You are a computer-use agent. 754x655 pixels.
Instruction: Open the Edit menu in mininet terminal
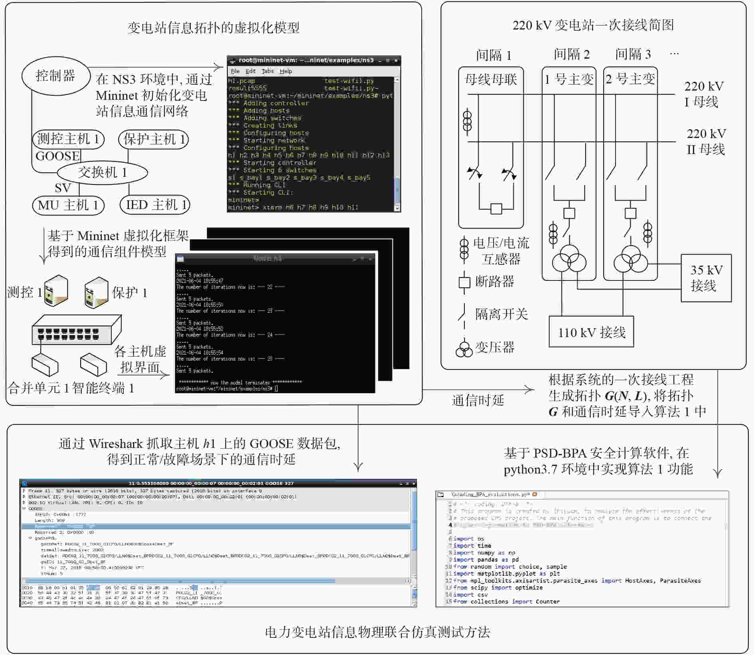(x=250, y=71)
